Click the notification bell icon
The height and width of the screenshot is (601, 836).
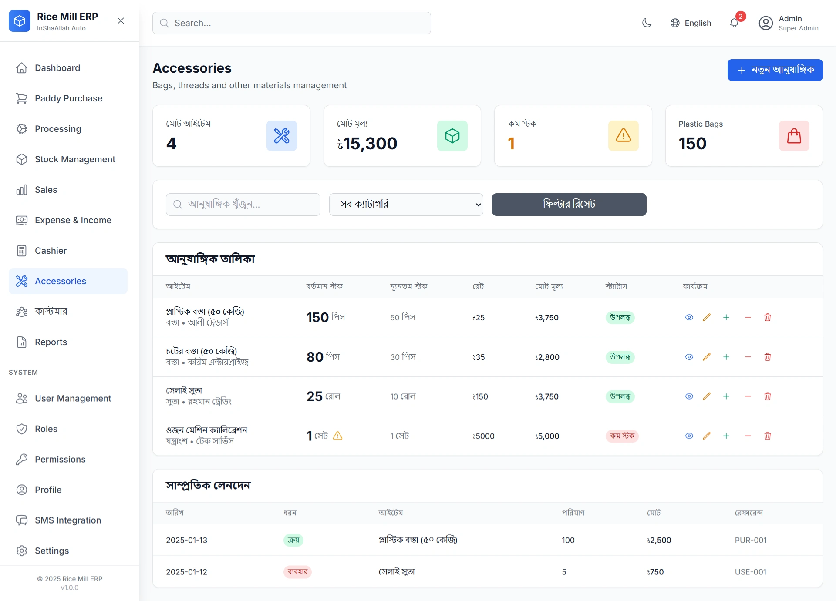tap(735, 23)
